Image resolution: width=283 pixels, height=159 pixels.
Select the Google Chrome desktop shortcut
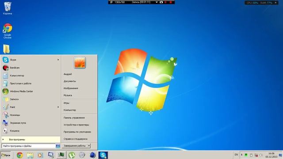pyautogui.click(x=8, y=31)
